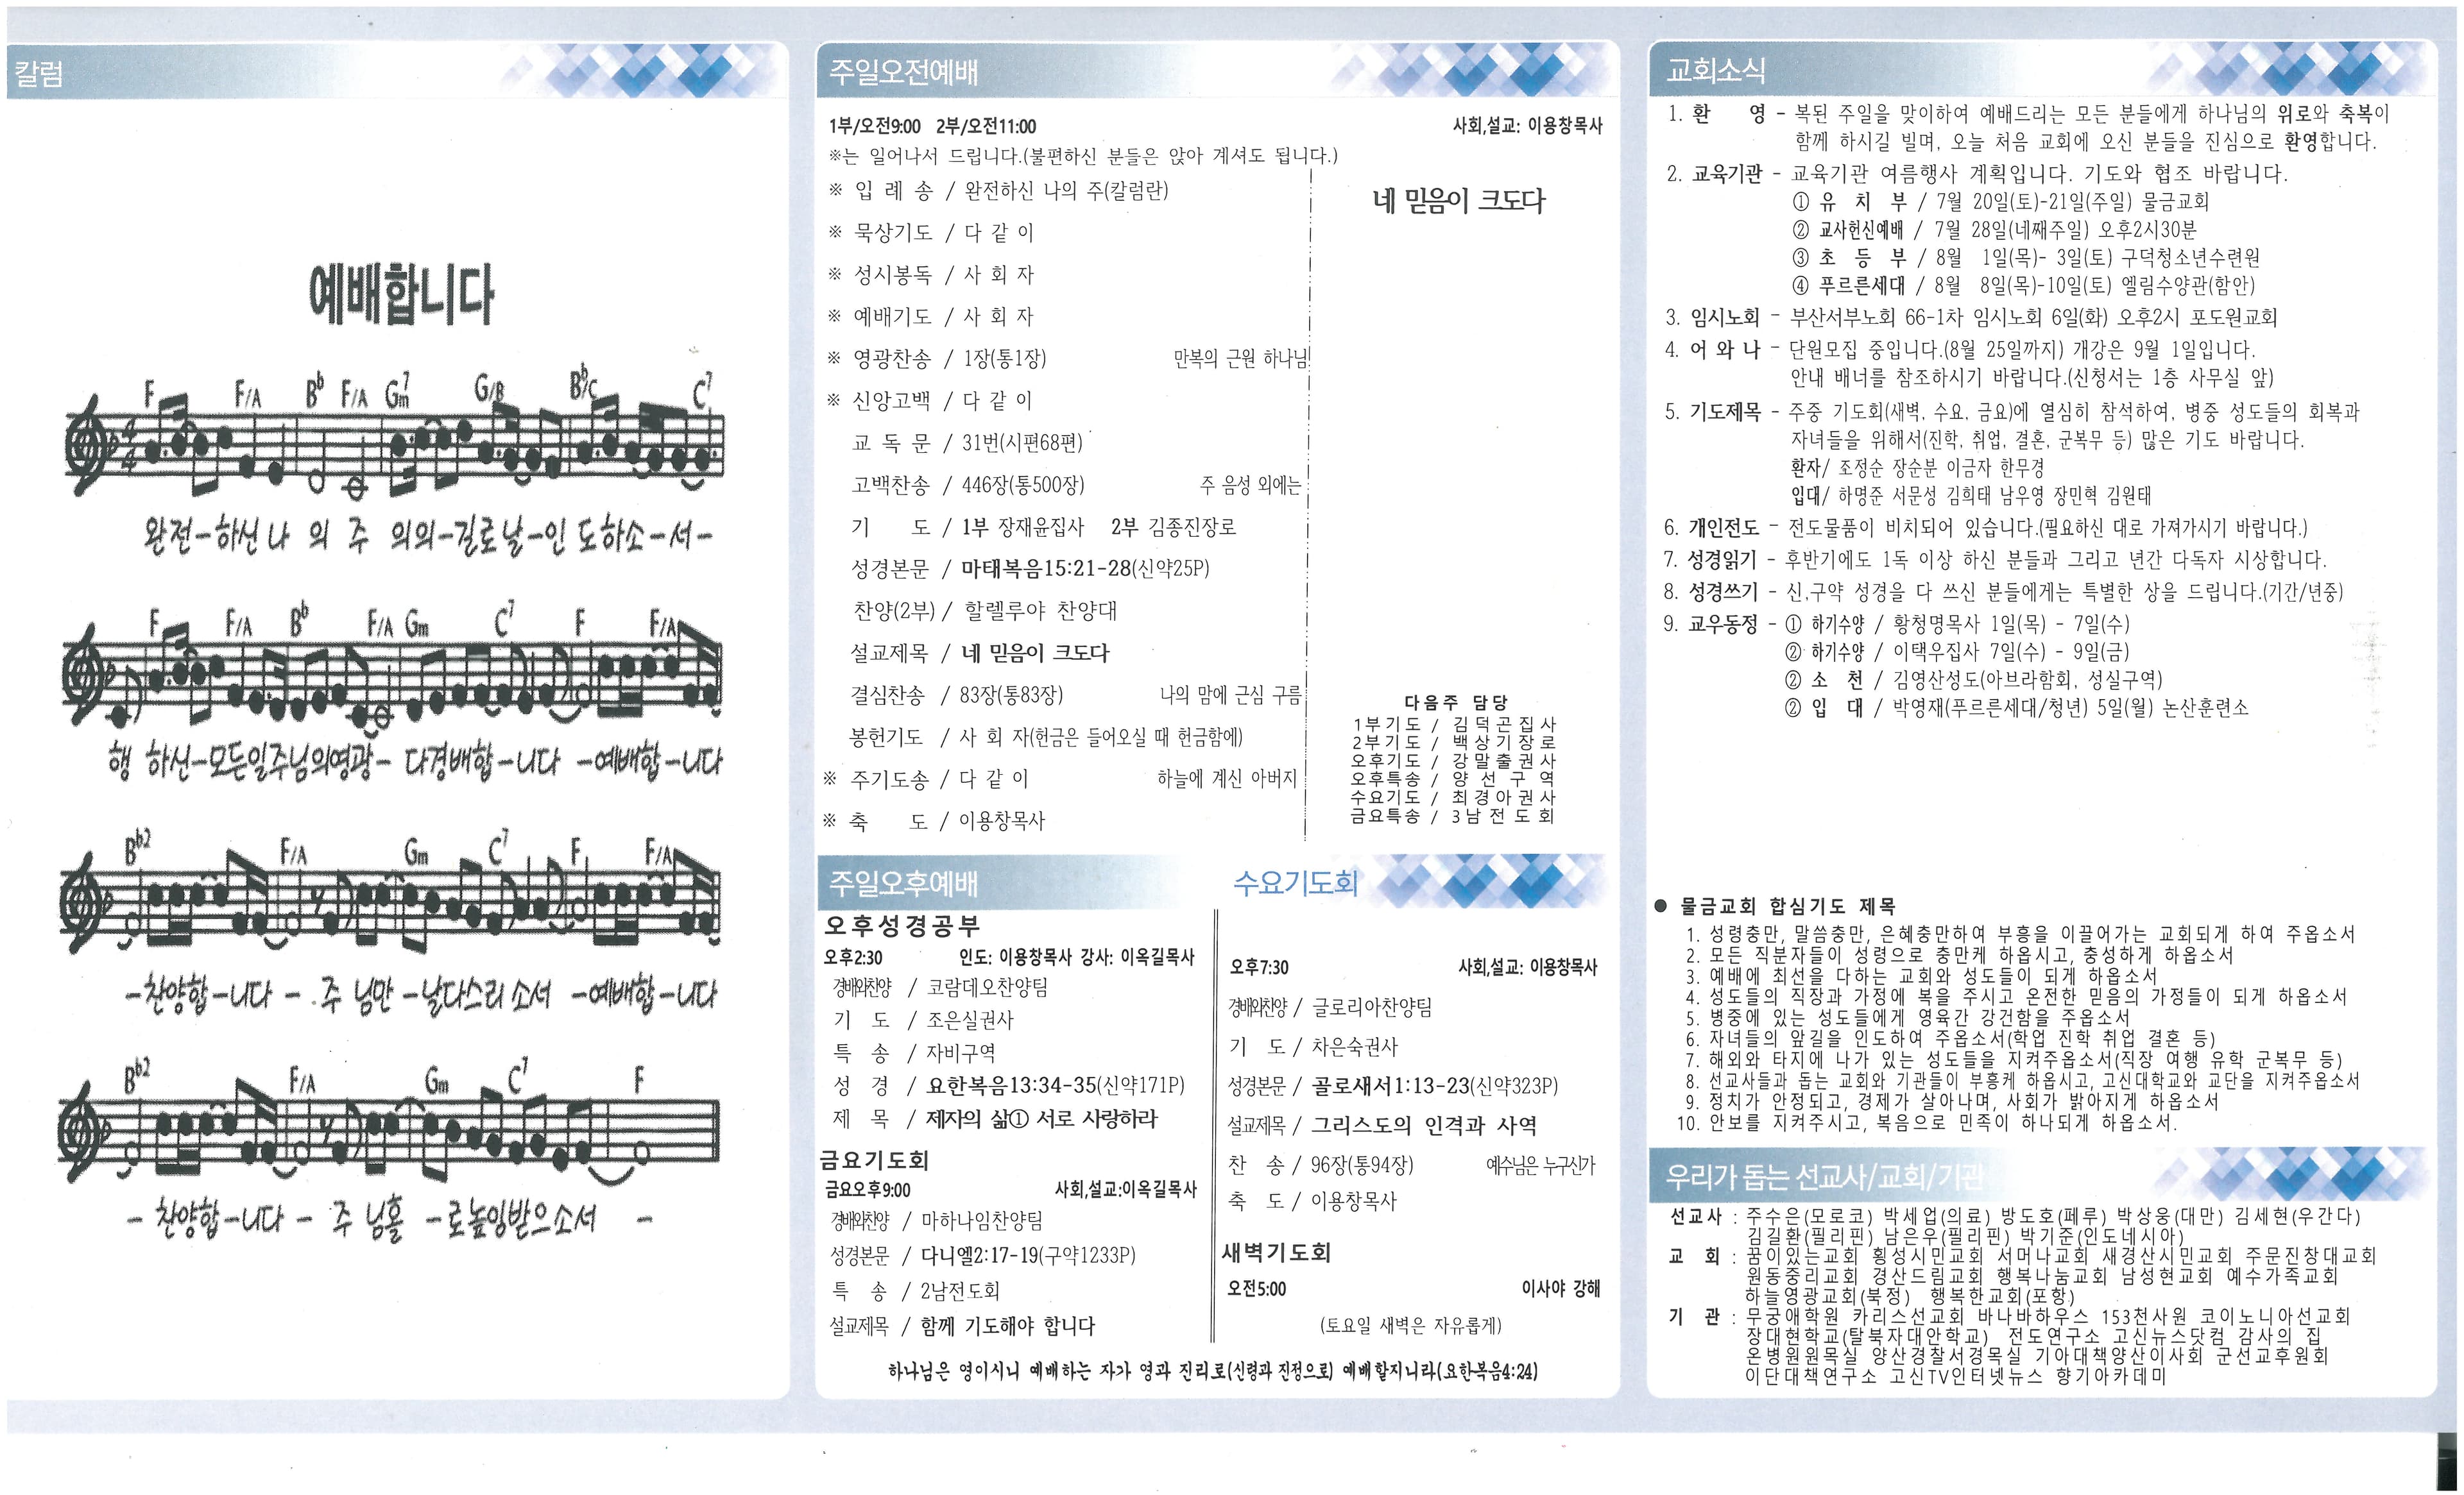Click '김덕곤집사' in the 1부기도 row
Viewport: 2464px width, 1495px height.
(x=1504, y=723)
